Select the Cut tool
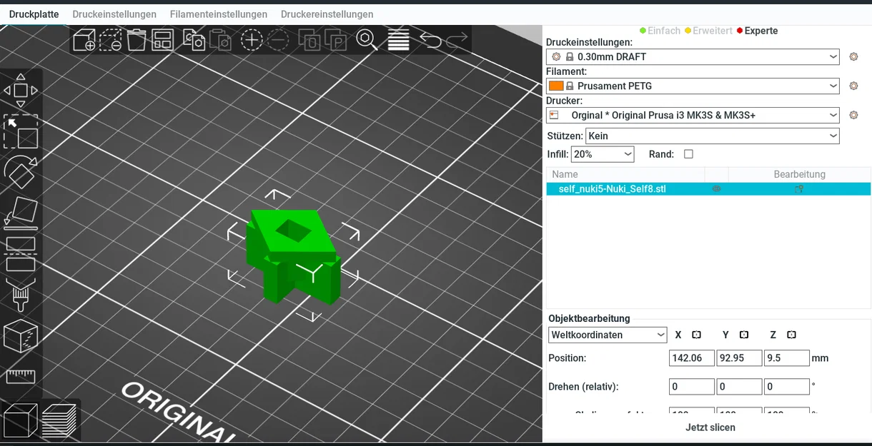The height and width of the screenshot is (446, 872). coord(21,254)
